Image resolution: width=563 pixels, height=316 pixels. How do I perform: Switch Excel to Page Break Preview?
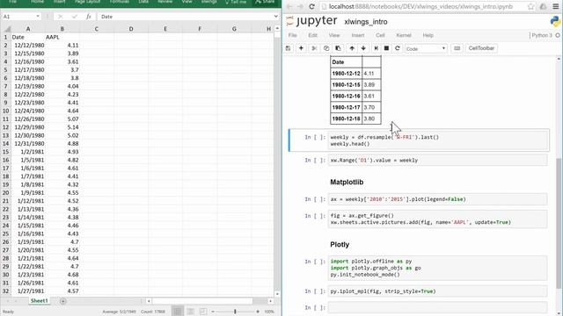coord(203,312)
